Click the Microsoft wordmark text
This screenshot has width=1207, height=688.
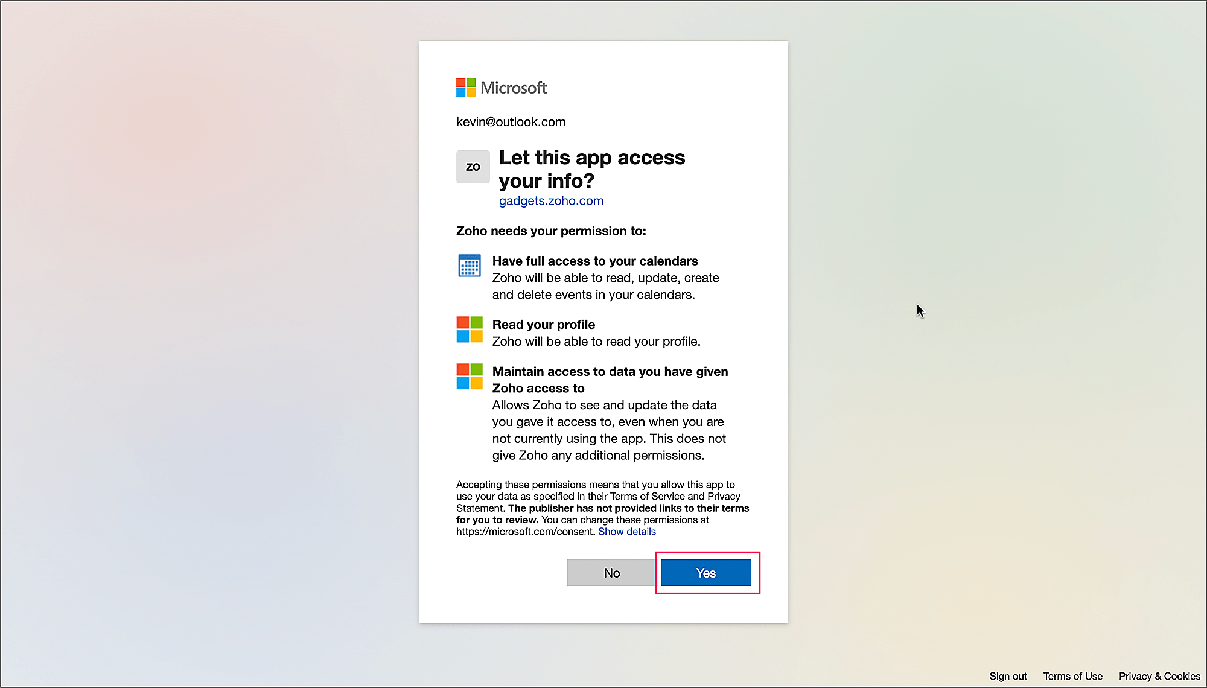point(513,88)
